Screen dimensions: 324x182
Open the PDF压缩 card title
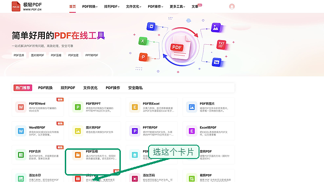click(92, 151)
